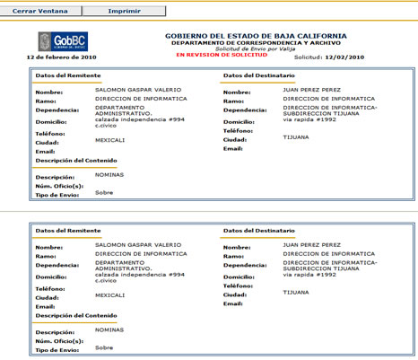Viewport: 418px width, 360px height.
Task: Click via rapida #1992 address in second form
Action: click(x=309, y=275)
